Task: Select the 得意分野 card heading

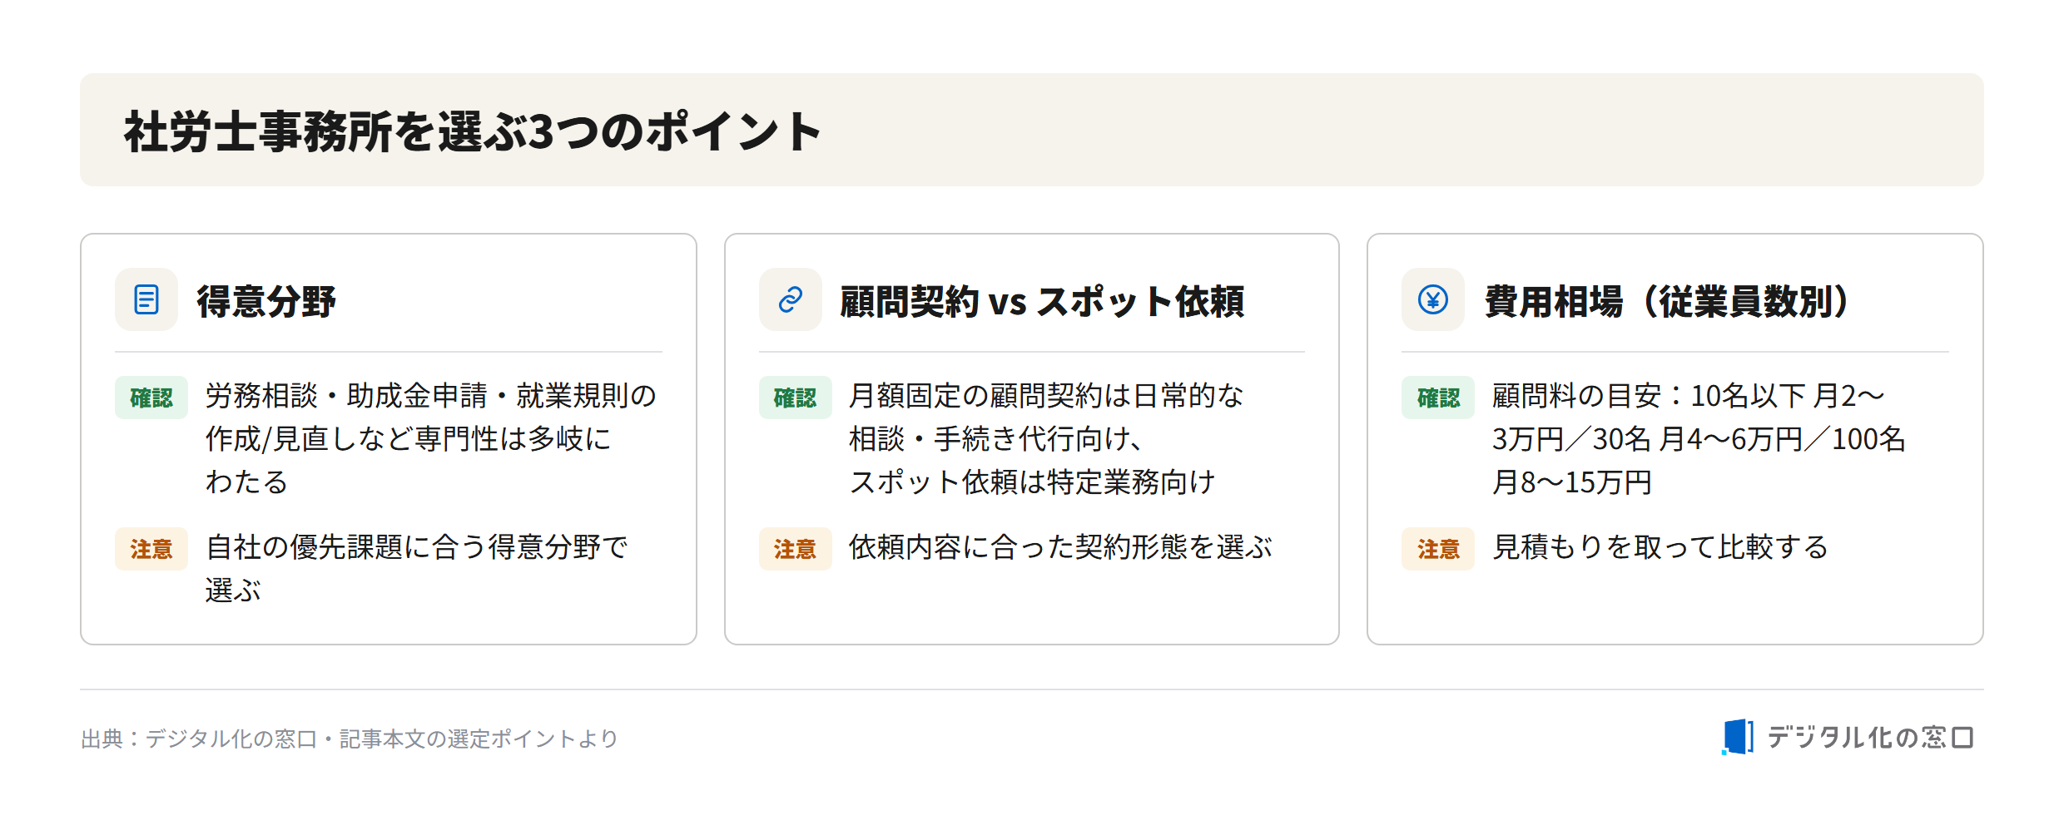Action: click(x=266, y=301)
